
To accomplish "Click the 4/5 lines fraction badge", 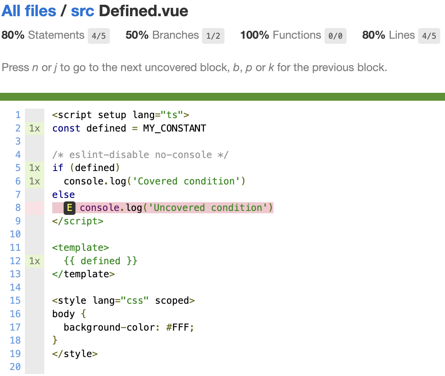I will coord(429,36).
